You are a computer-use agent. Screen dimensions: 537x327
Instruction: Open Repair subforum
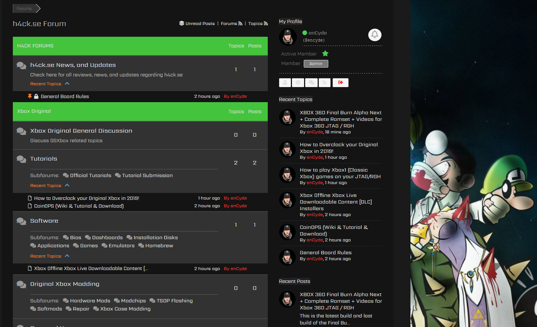[x=81, y=309]
